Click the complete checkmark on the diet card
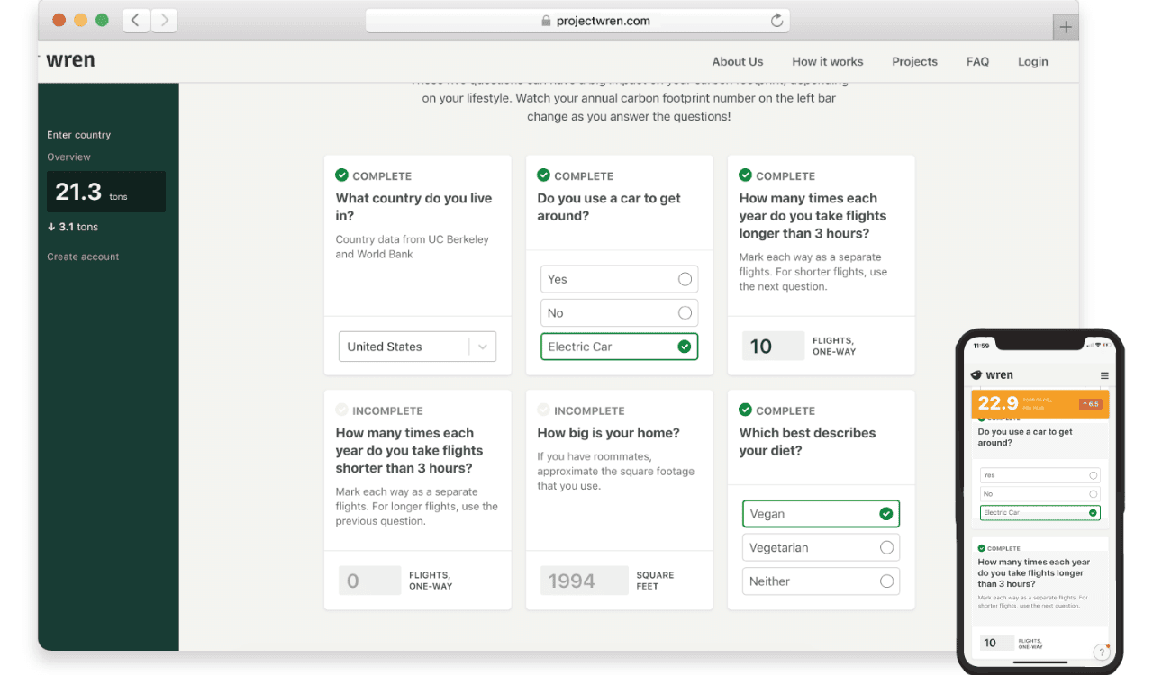1153x675 pixels. pyautogui.click(x=745, y=409)
